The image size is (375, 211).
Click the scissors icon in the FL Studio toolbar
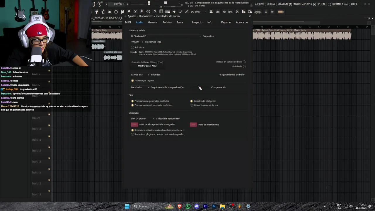[135, 12]
